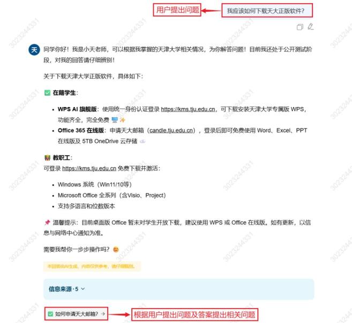Open the 信息来源 sources panel
352x323 pixels.
(179, 289)
